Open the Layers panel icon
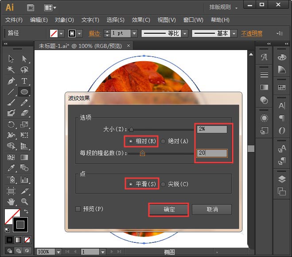 coord(282,179)
